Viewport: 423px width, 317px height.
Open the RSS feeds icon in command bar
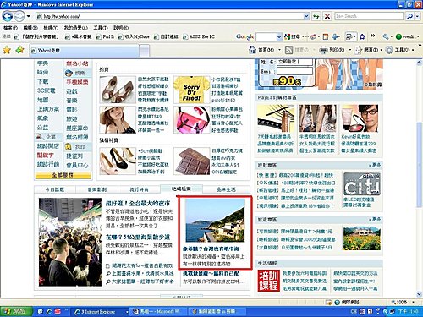point(288,50)
